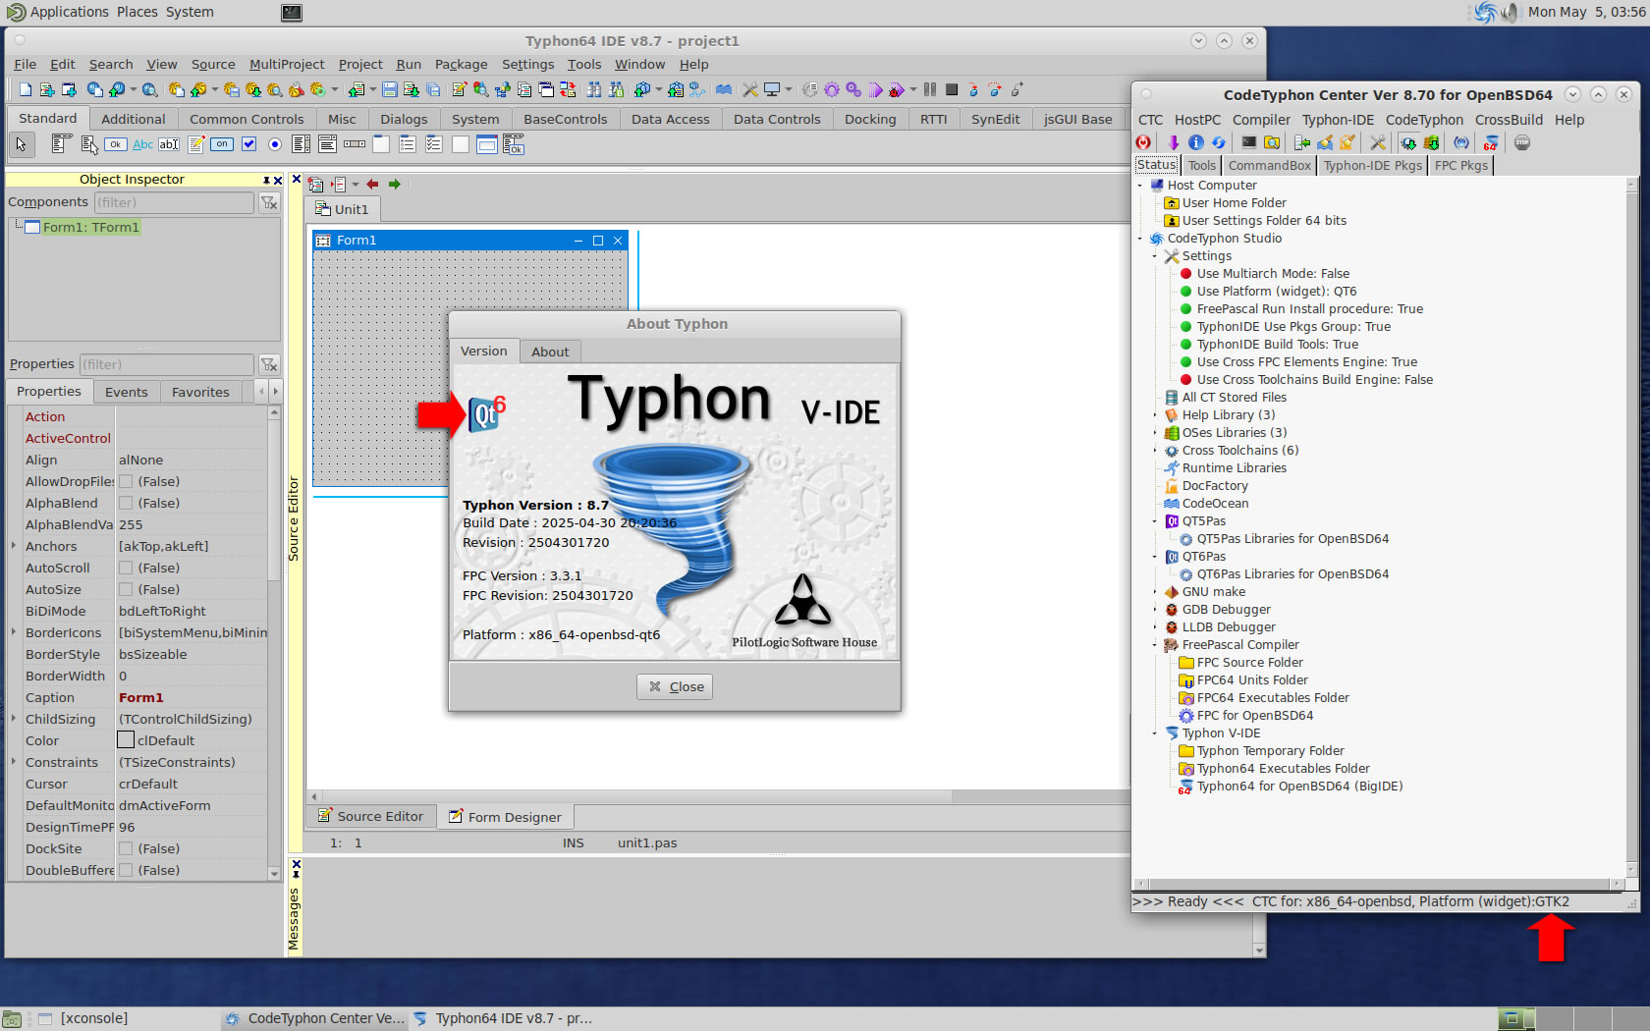
Task: Click the New Unit icon in the Typhon toolbar
Action: 47,89
